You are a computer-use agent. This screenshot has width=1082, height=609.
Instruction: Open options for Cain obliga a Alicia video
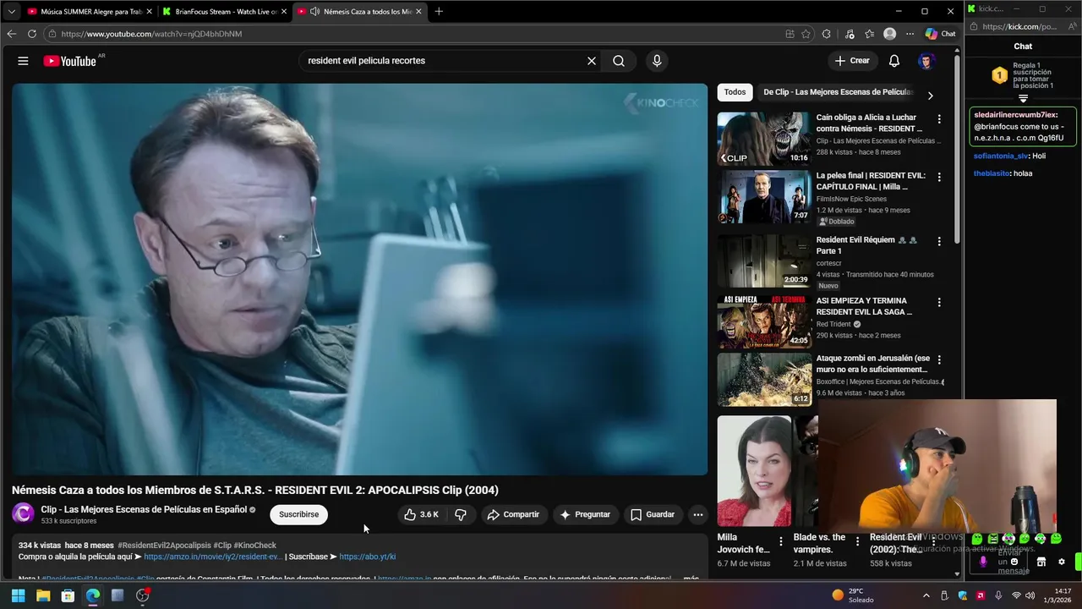[939, 119]
